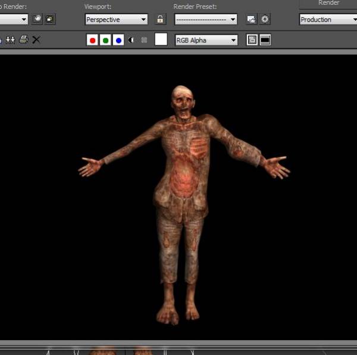Toggle the red channel display
This screenshot has width=357, height=355.
pos(92,40)
